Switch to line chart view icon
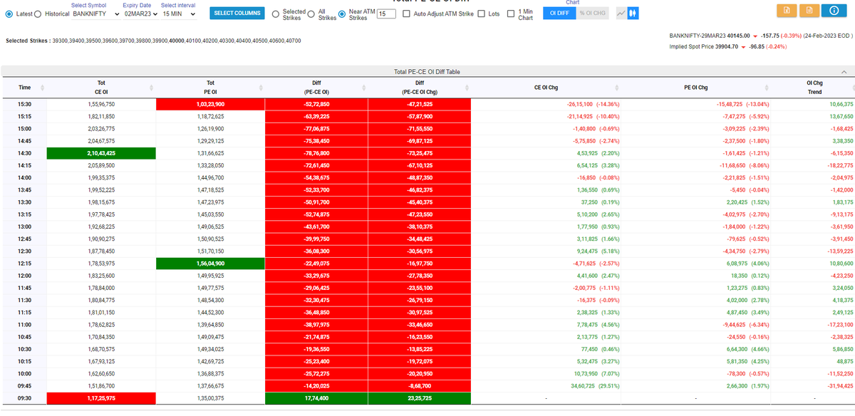This screenshot has height=416, width=855. (621, 13)
